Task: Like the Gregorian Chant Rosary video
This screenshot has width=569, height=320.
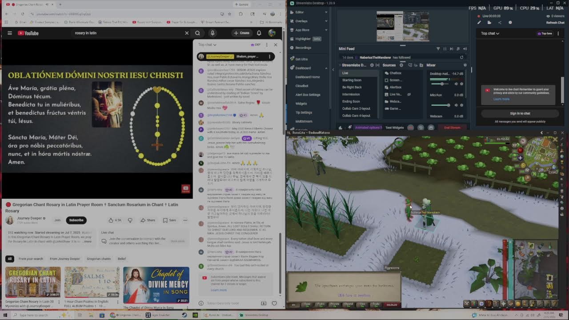Action: (115, 220)
